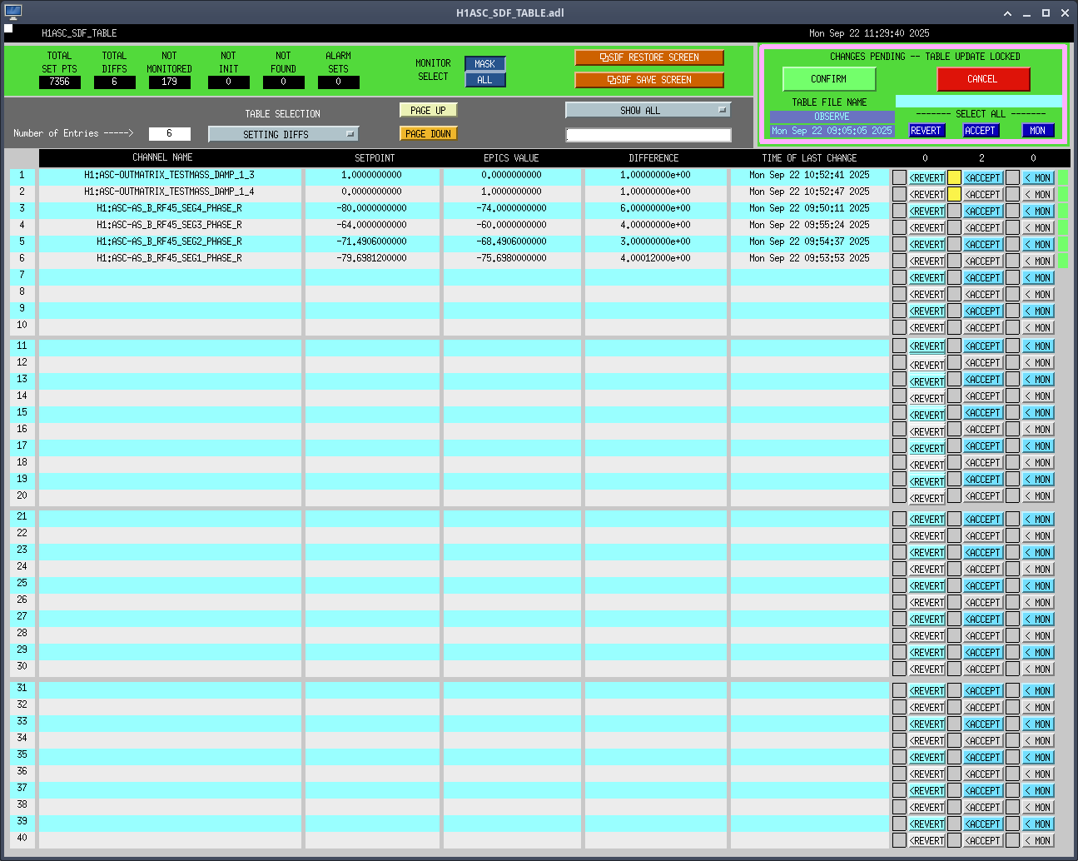Image resolution: width=1078 pixels, height=861 pixels.
Task: Click the MON arrow button for row 5
Action: click(1037, 245)
